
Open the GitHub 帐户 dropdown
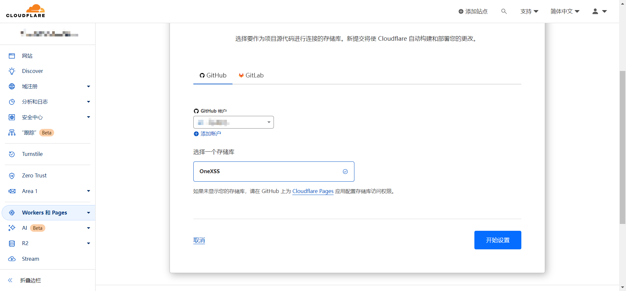tap(233, 122)
